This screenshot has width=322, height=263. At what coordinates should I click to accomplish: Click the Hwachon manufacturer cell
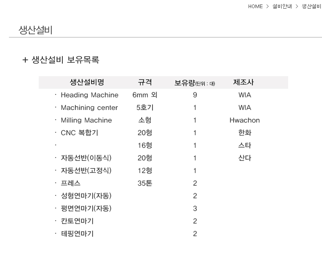245,120
